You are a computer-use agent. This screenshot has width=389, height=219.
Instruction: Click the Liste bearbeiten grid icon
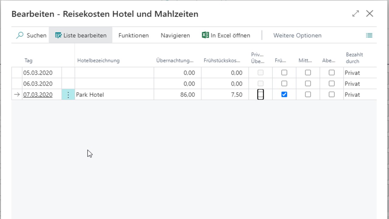point(58,35)
